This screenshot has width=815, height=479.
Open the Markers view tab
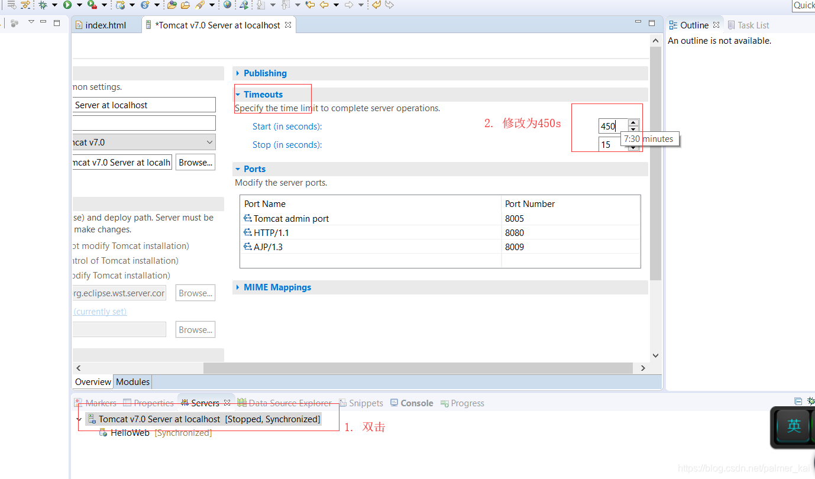coord(96,403)
